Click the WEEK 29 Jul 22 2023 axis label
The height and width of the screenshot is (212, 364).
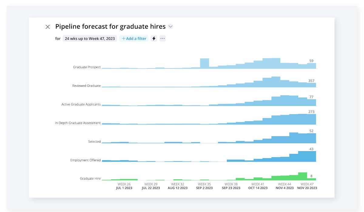click(x=151, y=186)
